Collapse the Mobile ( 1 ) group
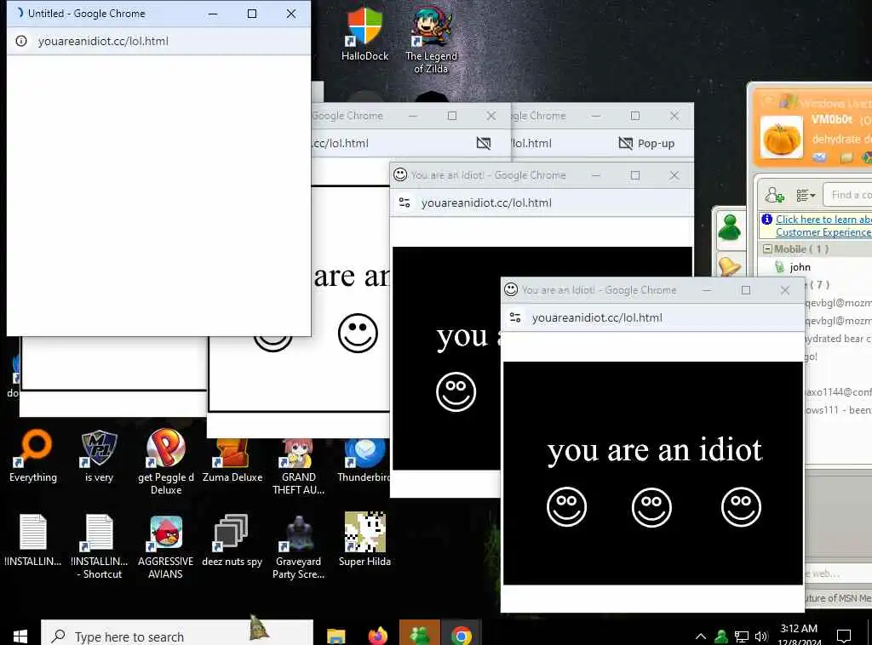The height and width of the screenshot is (645, 872). click(767, 248)
